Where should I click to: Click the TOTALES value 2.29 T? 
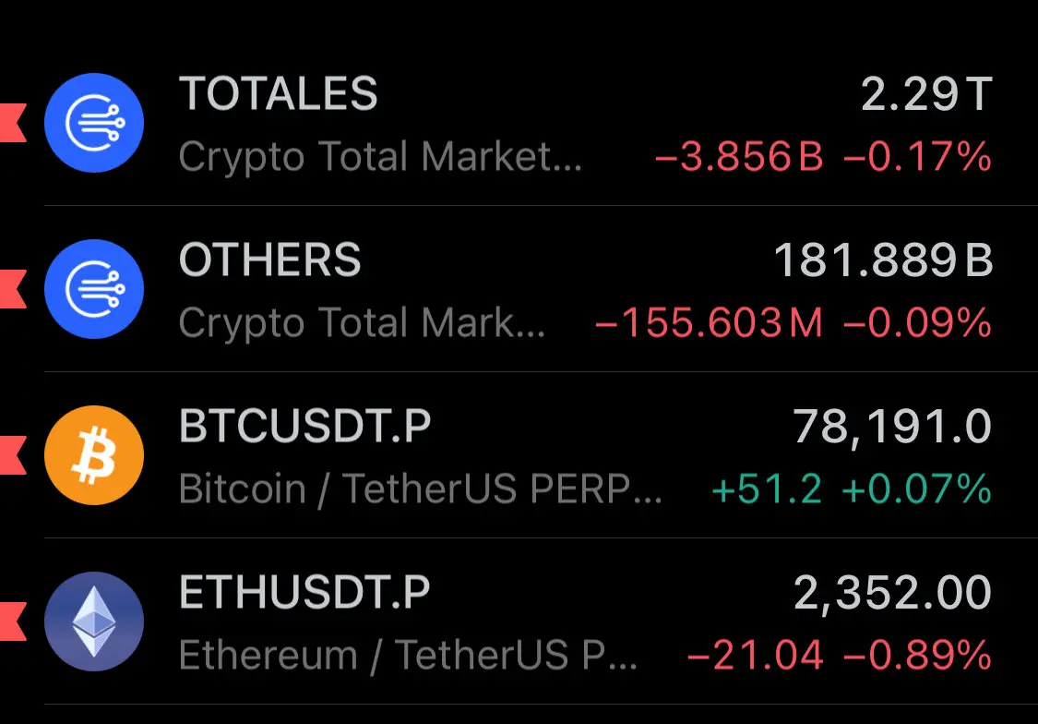(x=925, y=94)
